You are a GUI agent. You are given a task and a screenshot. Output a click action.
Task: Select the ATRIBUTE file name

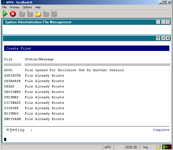12,76
